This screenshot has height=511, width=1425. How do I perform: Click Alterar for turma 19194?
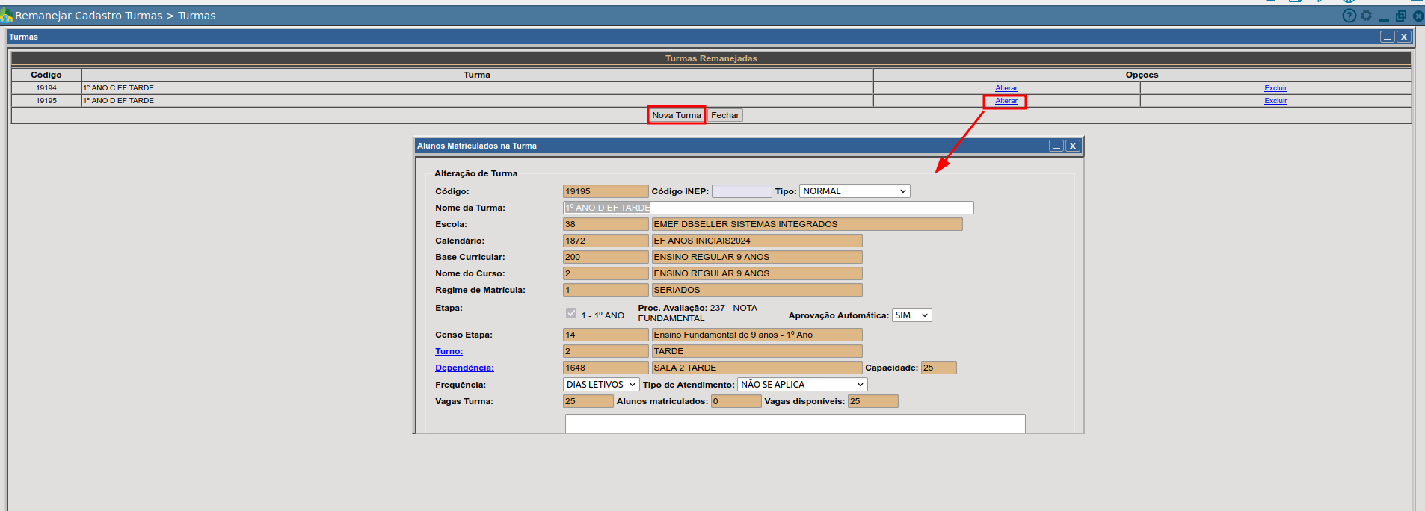(1006, 88)
